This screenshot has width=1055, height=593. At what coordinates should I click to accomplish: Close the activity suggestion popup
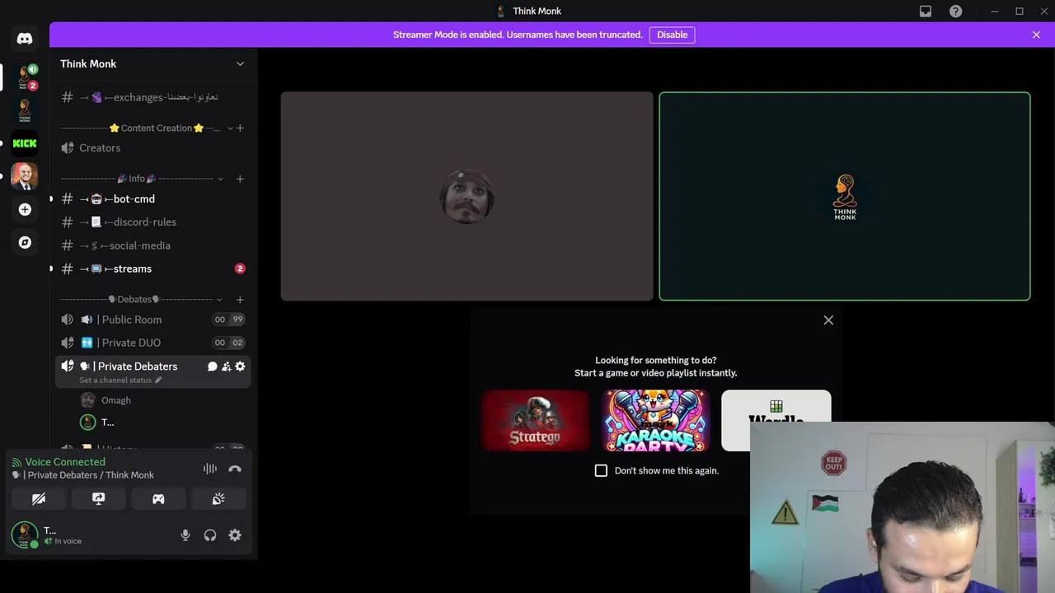pos(828,320)
